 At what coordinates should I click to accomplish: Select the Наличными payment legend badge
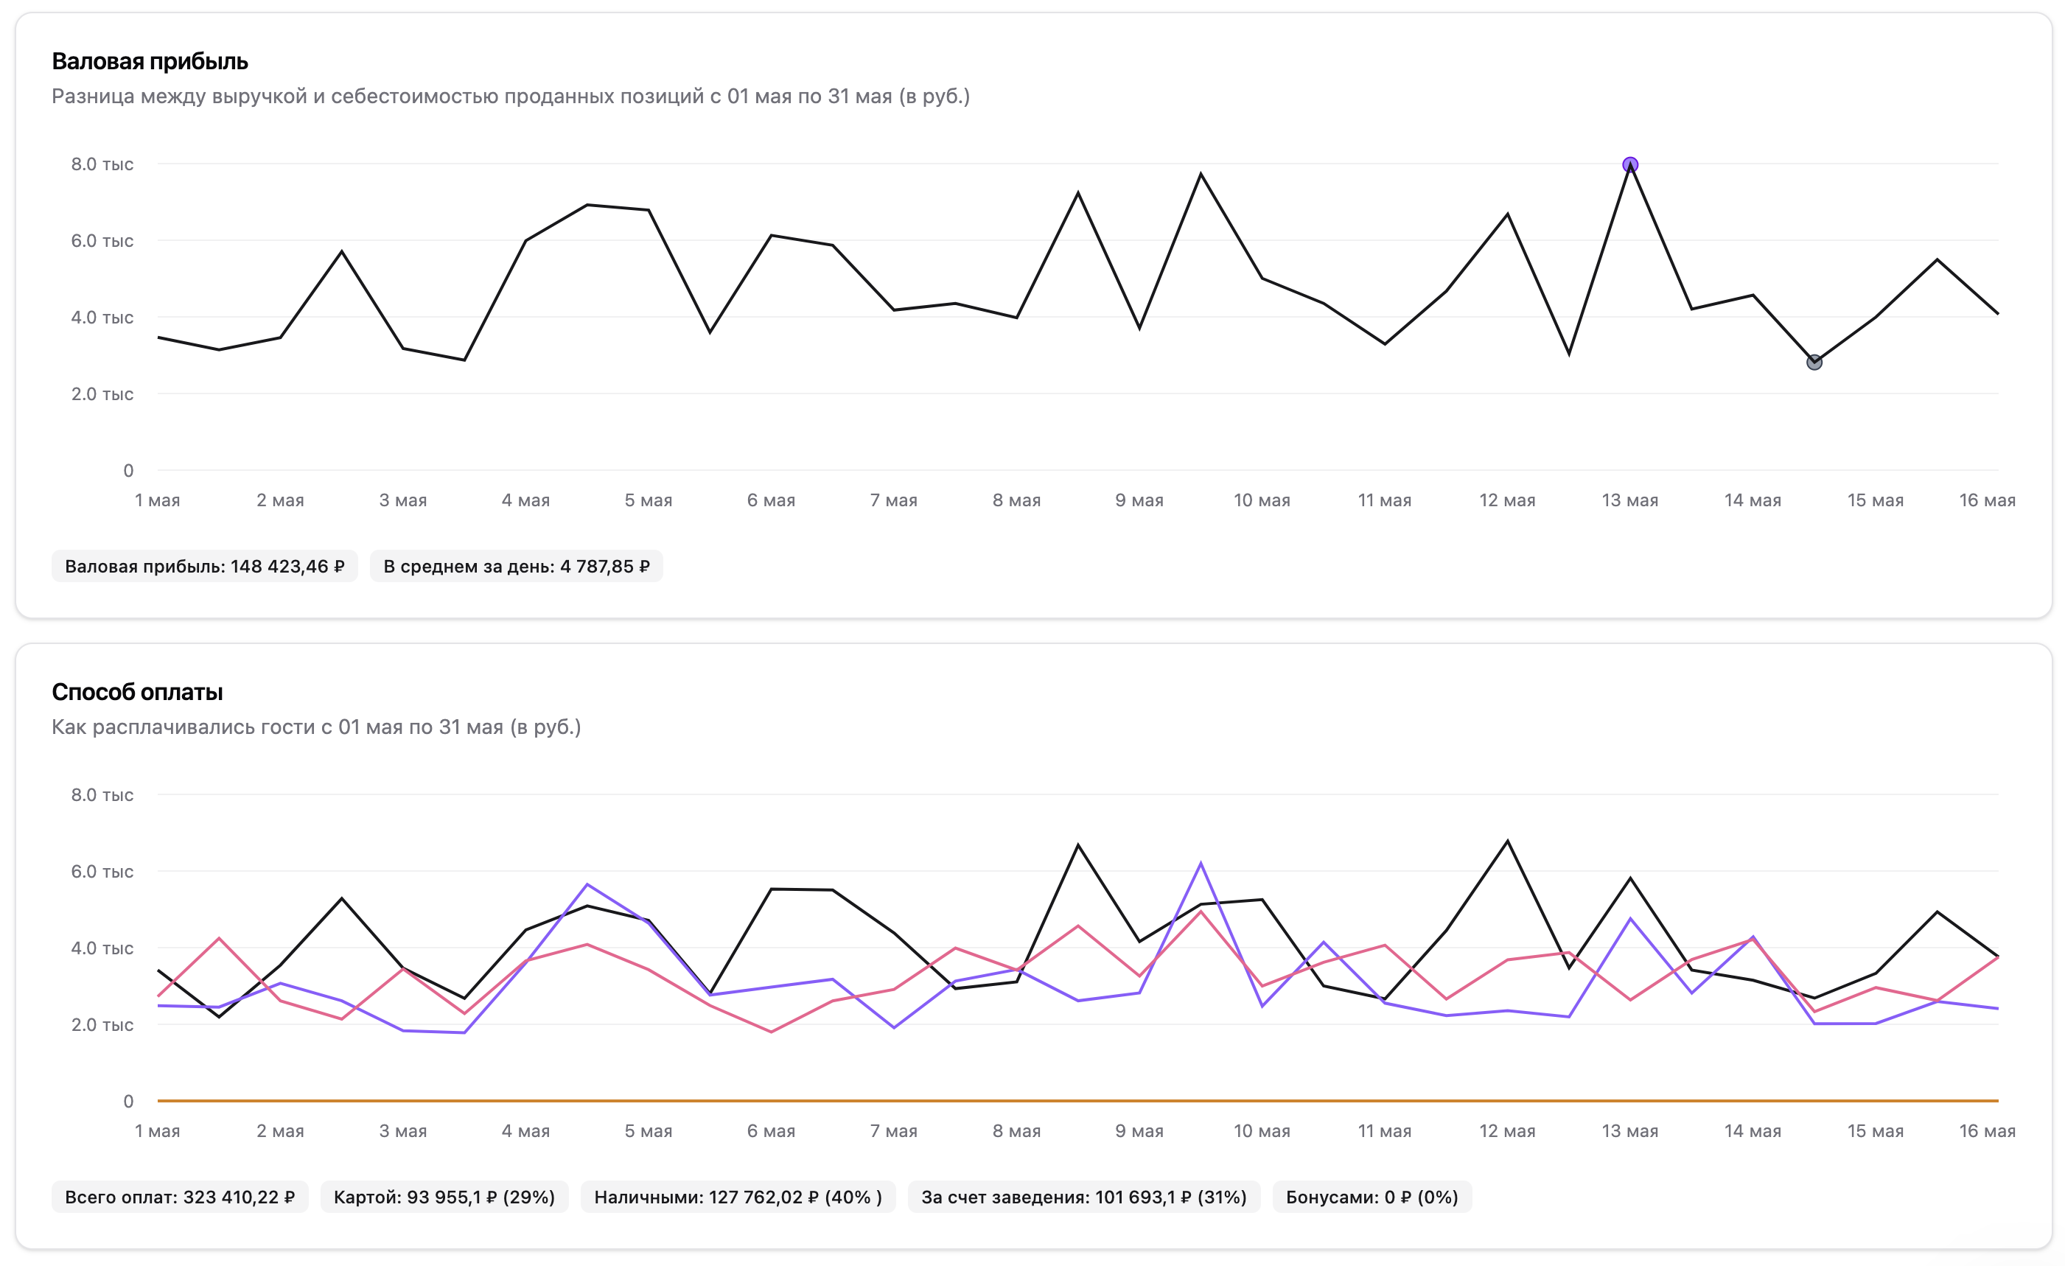click(x=738, y=1197)
